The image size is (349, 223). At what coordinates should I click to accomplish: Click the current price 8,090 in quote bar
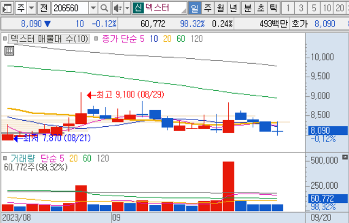[x=32, y=23]
